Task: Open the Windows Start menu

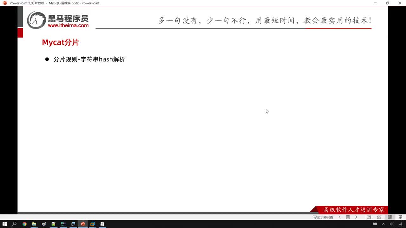Action: click(x=5, y=224)
